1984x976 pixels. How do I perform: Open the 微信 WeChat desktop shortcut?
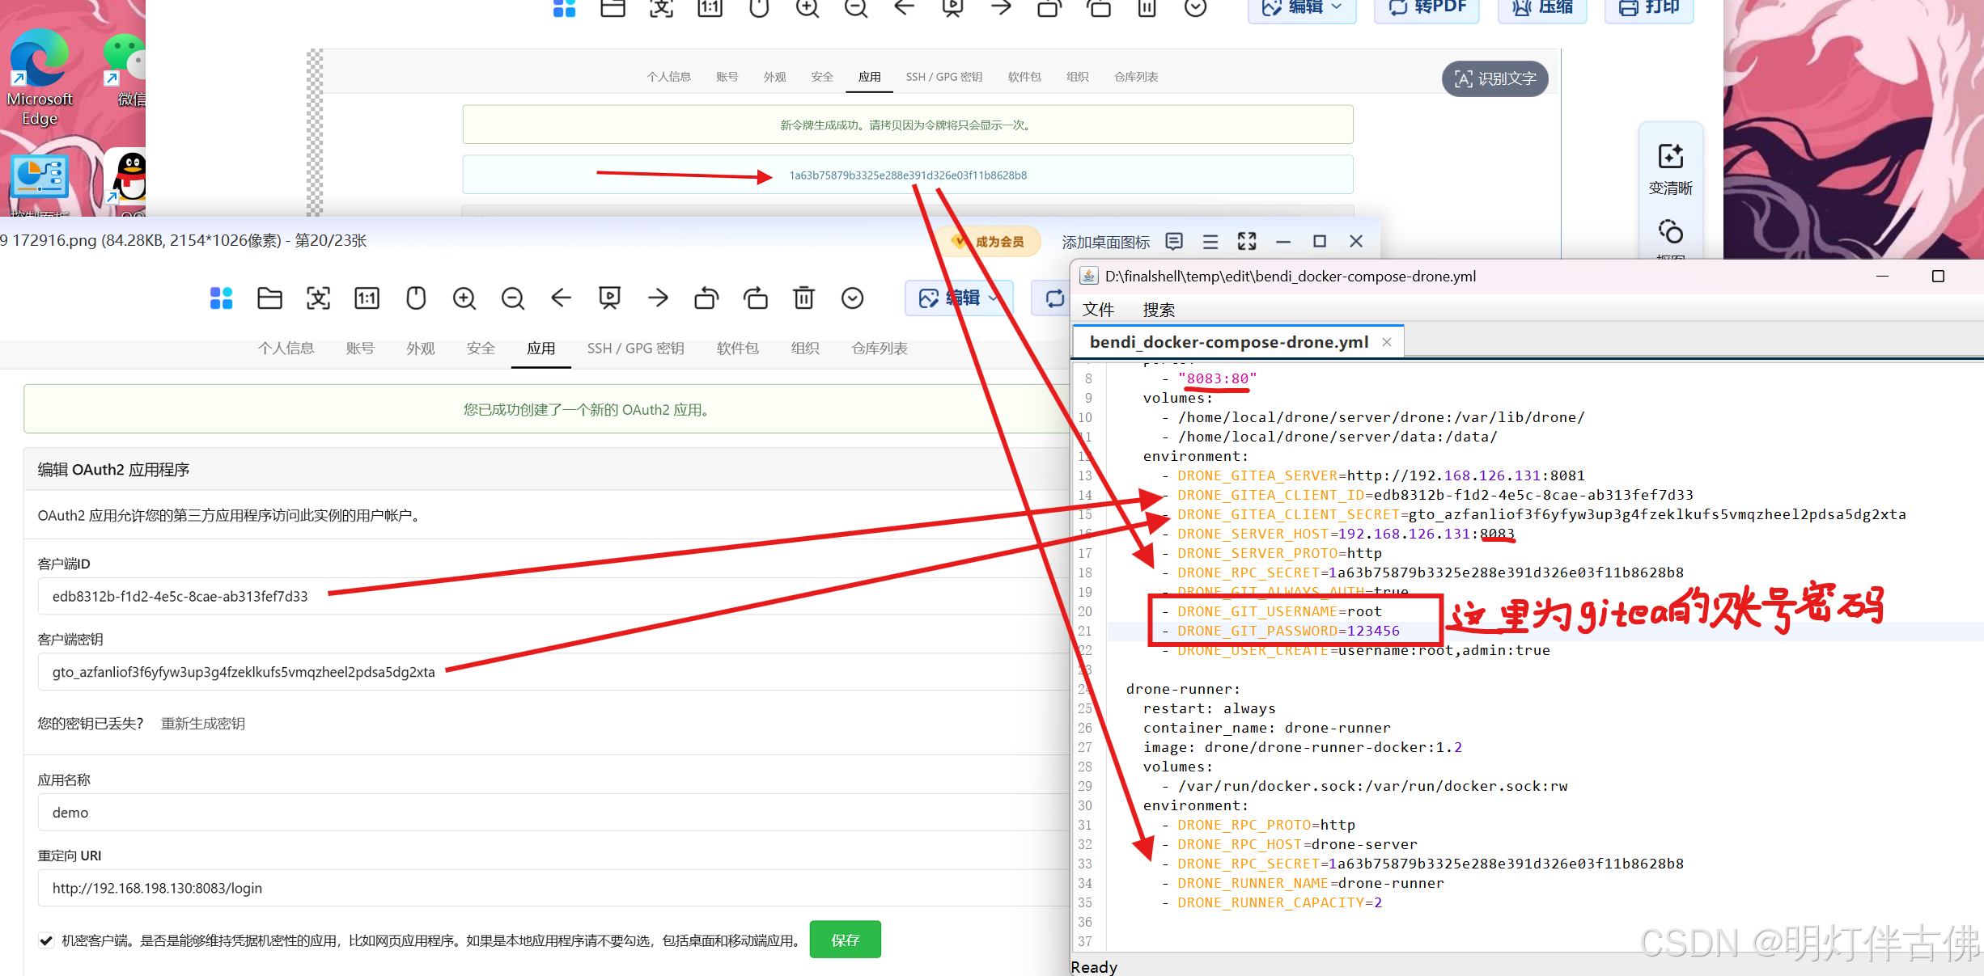(x=125, y=71)
